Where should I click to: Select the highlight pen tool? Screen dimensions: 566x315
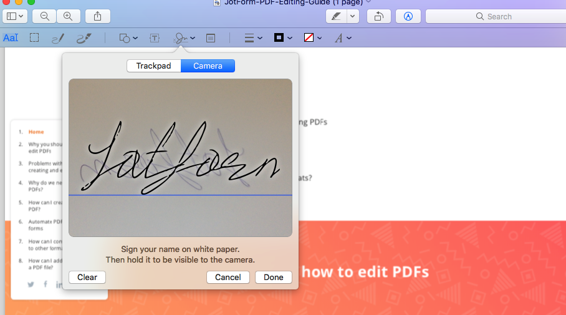coord(336,16)
